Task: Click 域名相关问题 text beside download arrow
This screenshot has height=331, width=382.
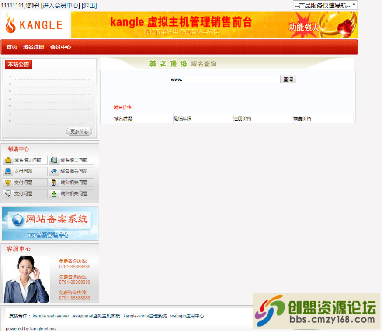Action: click(74, 194)
